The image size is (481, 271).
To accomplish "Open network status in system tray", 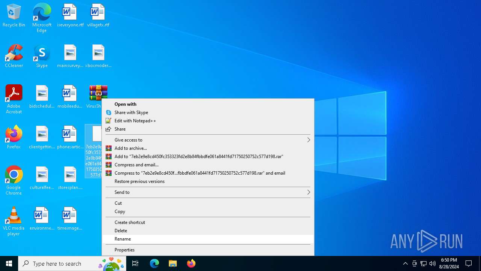I will pos(424,263).
